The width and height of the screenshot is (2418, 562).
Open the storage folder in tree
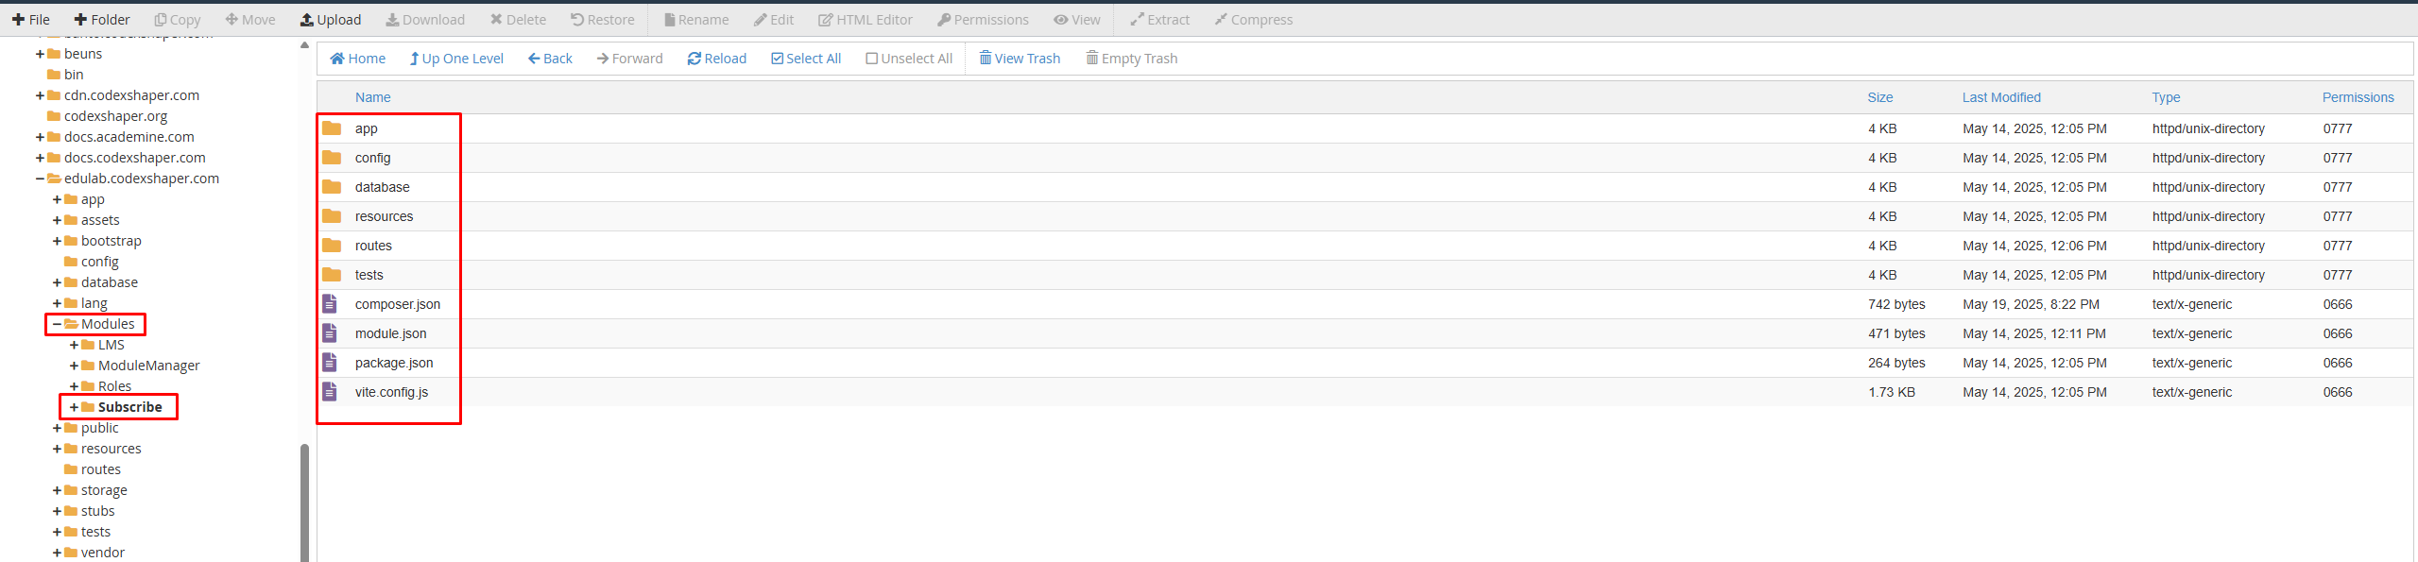coord(104,490)
